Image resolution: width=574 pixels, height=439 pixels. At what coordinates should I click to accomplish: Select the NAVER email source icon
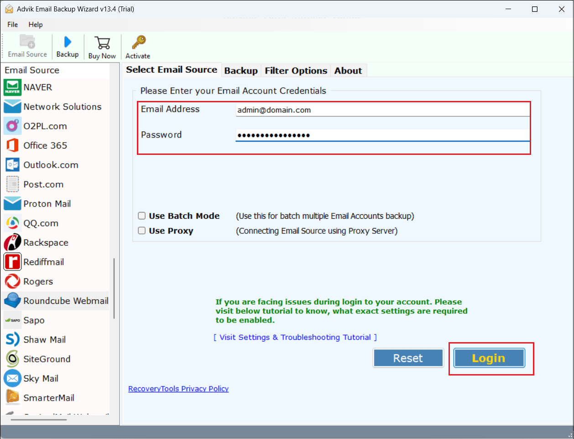click(x=12, y=87)
